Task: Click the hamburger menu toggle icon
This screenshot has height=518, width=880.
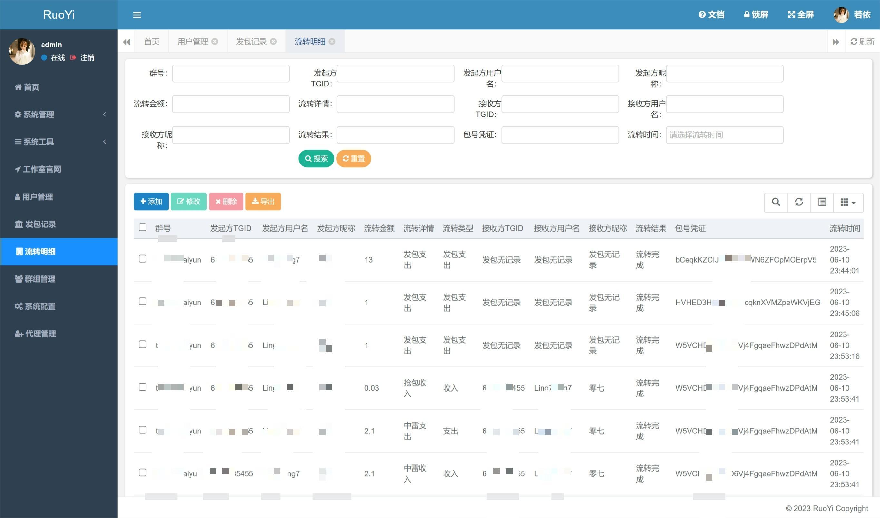Action: (137, 15)
